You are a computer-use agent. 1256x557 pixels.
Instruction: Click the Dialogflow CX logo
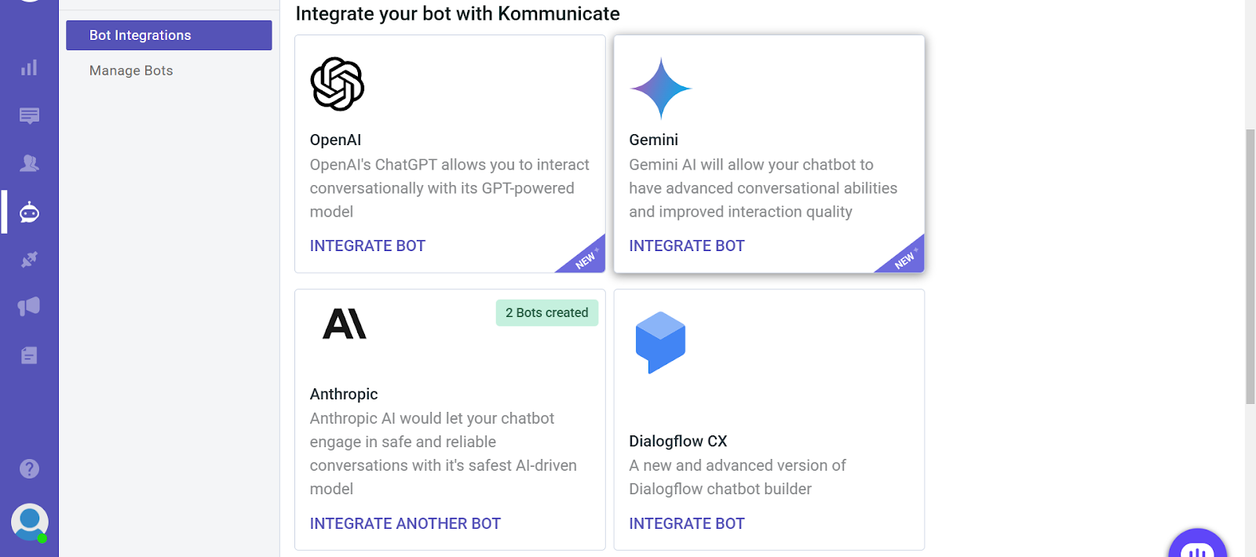tap(660, 342)
